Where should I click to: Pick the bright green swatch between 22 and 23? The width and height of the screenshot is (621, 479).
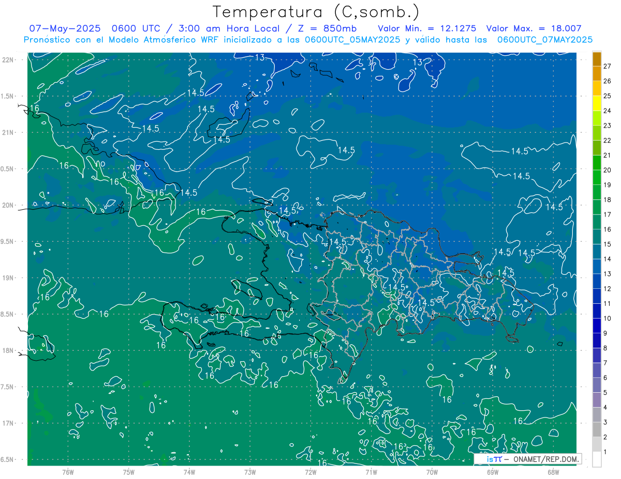(597, 133)
